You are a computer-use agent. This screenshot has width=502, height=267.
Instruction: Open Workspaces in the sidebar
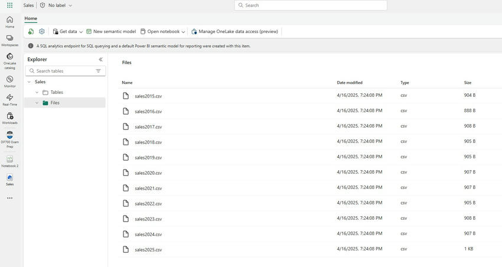(x=9, y=40)
